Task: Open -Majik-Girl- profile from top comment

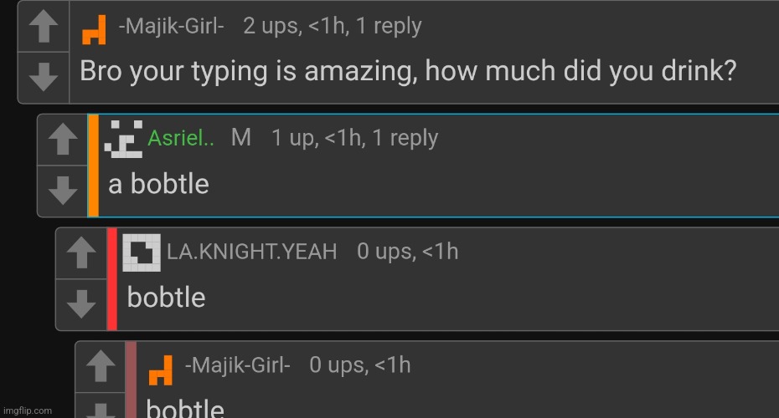Action: pos(171,27)
